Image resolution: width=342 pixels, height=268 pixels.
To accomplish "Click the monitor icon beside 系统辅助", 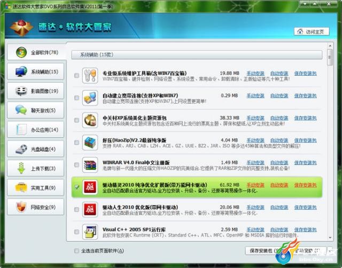I will [21, 72].
